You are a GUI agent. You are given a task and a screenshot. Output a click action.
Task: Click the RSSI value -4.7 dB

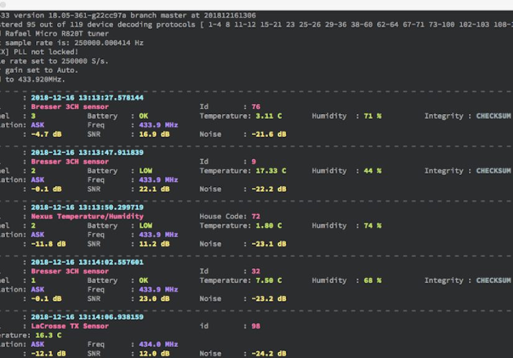coord(46,134)
